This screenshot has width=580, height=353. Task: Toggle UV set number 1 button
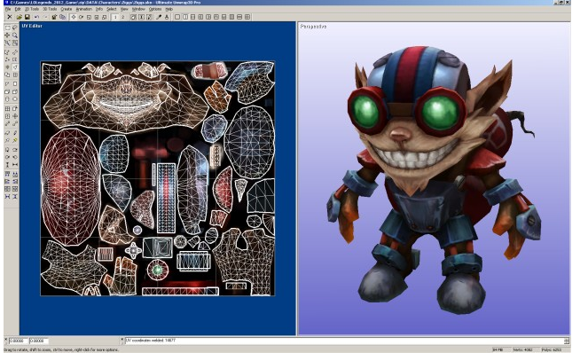tap(115, 17)
